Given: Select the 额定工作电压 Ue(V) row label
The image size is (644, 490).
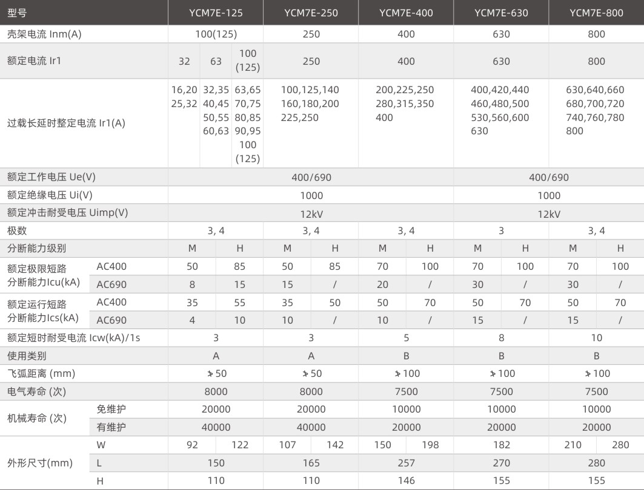Looking at the screenshot, I should click(51, 177).
